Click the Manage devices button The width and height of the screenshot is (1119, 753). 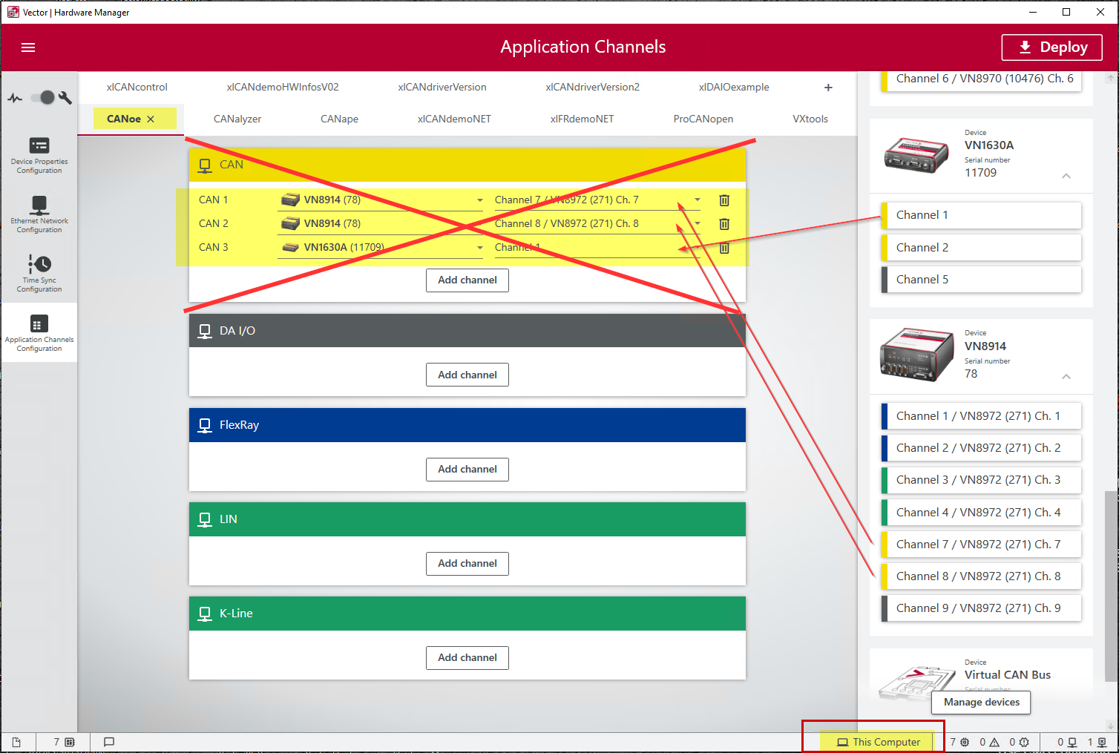click(x=981, y=702)
